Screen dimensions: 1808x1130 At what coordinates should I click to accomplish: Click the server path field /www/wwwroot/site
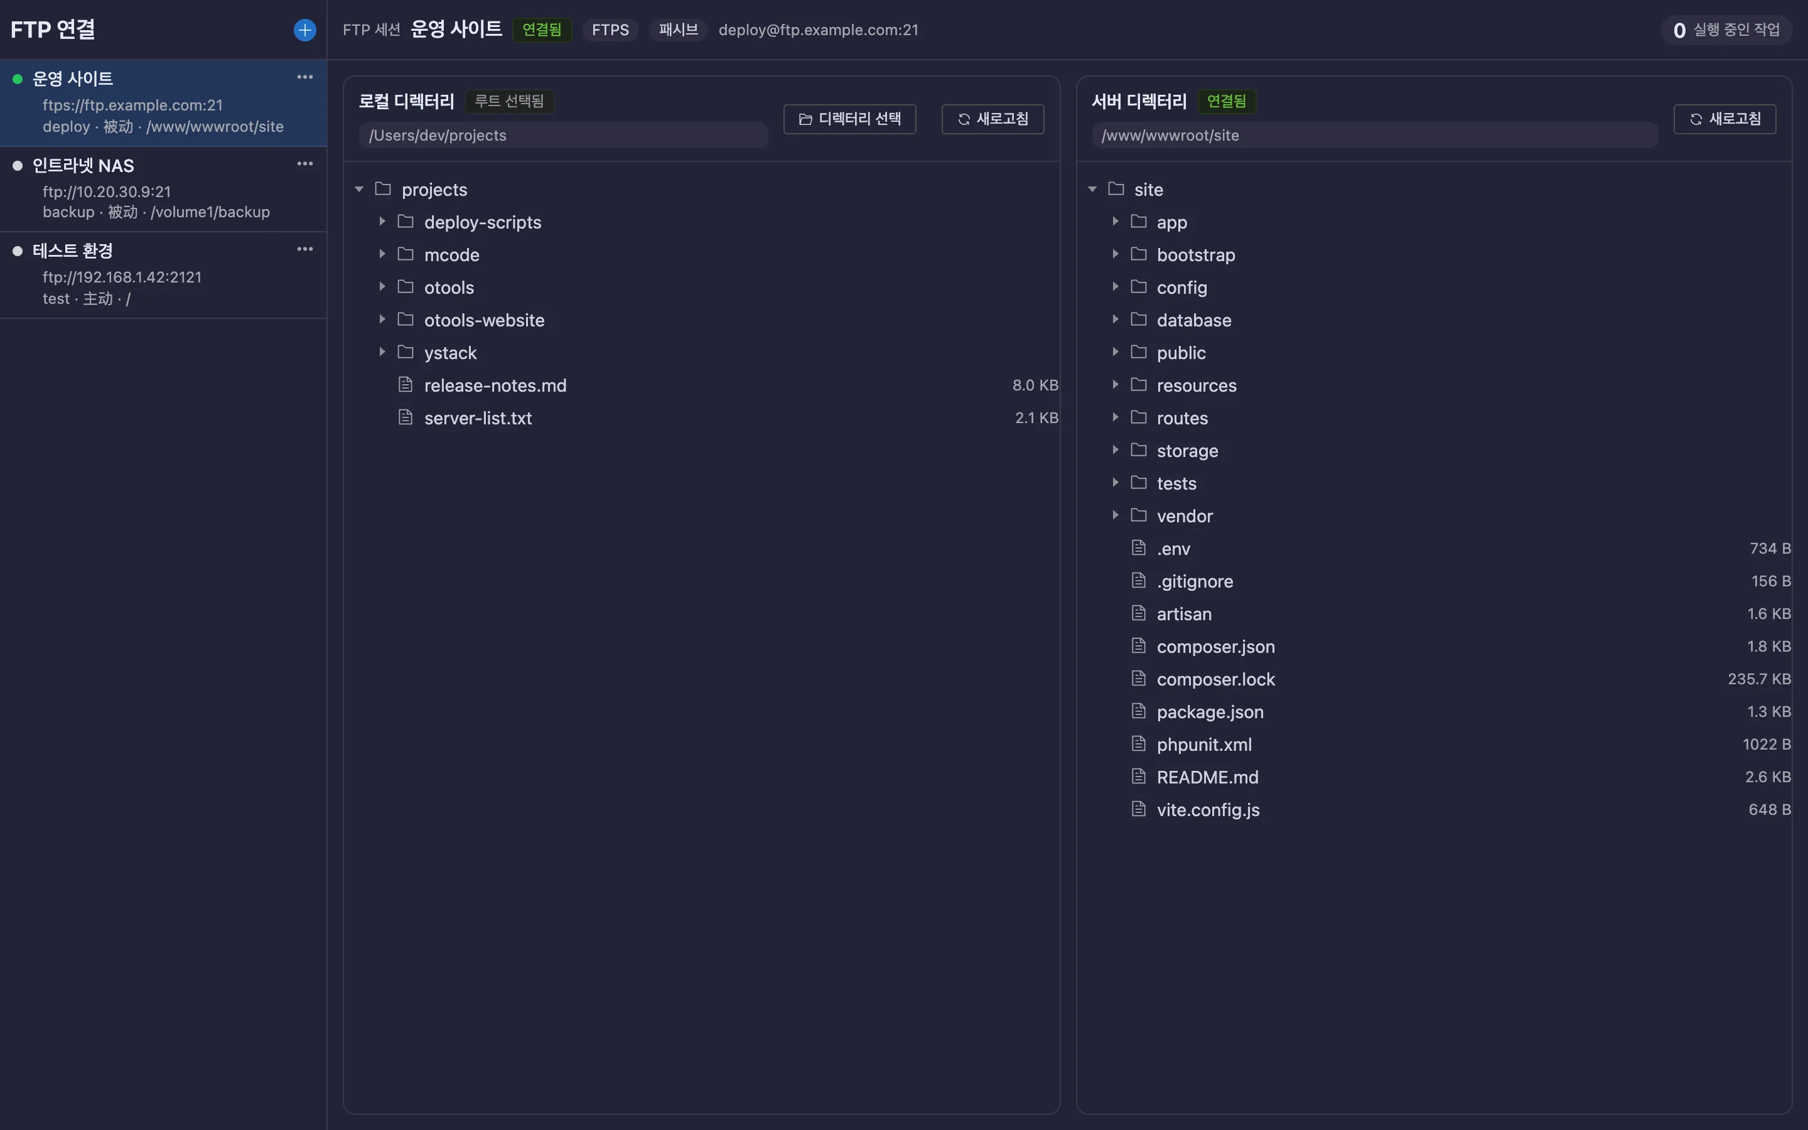1375,135
